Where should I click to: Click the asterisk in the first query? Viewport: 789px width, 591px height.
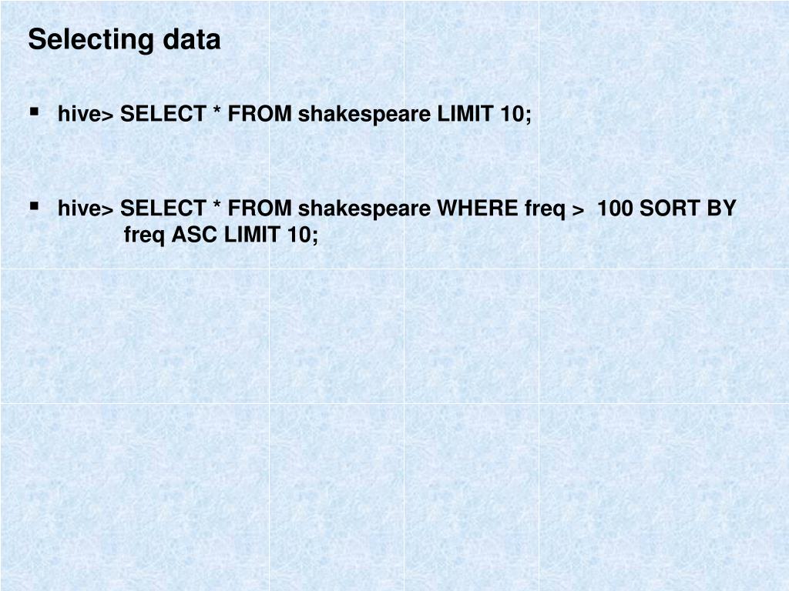click(x=217, y=111)
